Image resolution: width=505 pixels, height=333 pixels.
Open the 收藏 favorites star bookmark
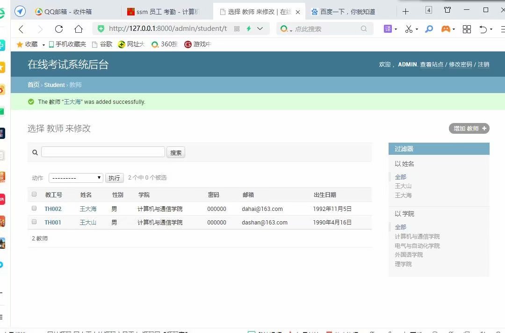27,44
